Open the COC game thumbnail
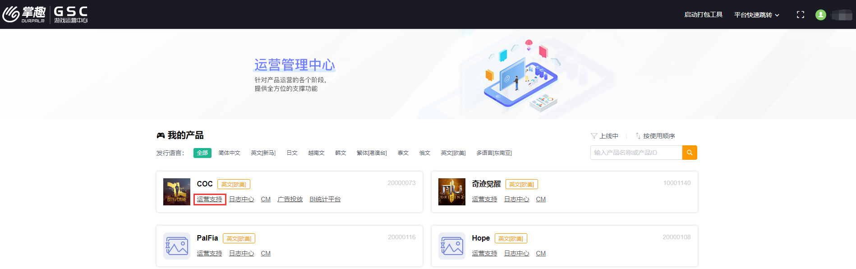Image resolution: width=856 pixels, height=269 pixels. coord(176,192)
